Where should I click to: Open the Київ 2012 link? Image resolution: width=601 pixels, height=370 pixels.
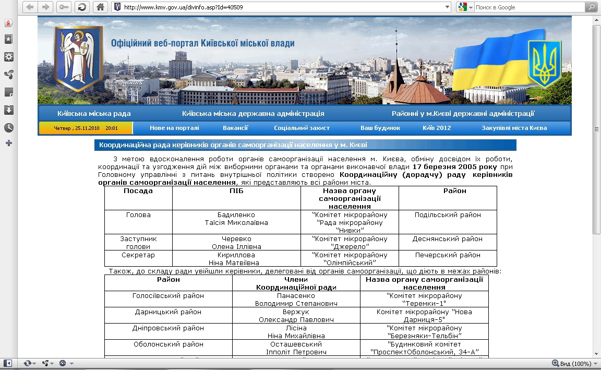[x=437, y=128]
